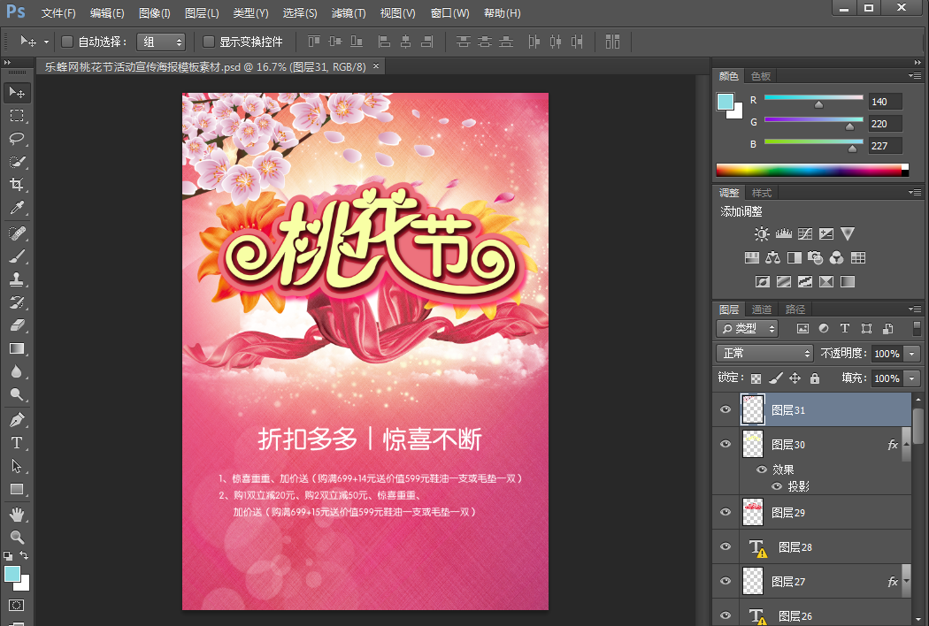
Task: Hide layer 31 using its eye icon
Action: [x=726, y=410]
